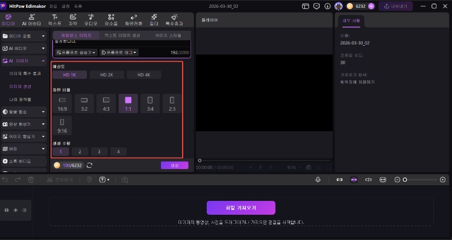Open the 오디오 (Audio) tool tab
Viewport: 452px width, 240px height.
point(91,20)
